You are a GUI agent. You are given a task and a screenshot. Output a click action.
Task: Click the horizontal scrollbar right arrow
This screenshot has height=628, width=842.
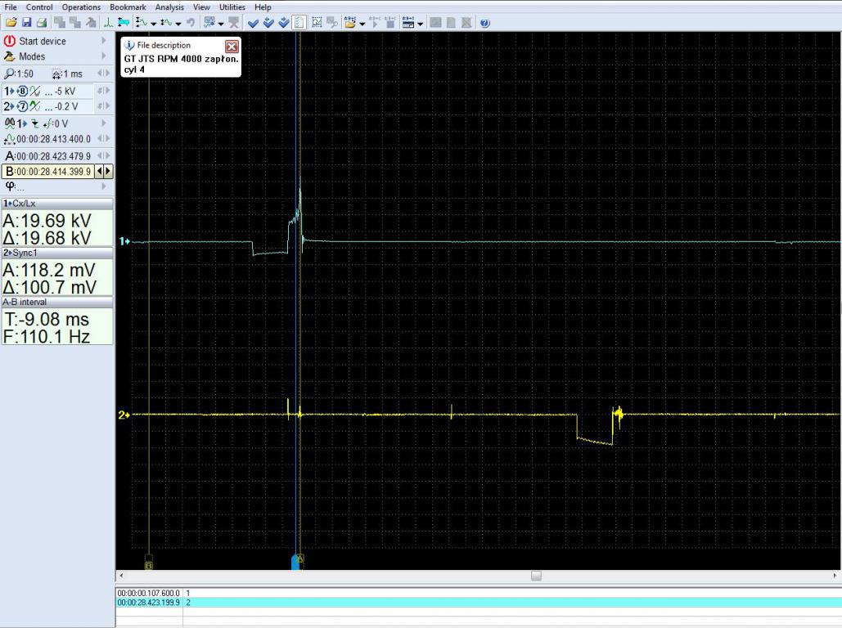(x=835, y=576)
